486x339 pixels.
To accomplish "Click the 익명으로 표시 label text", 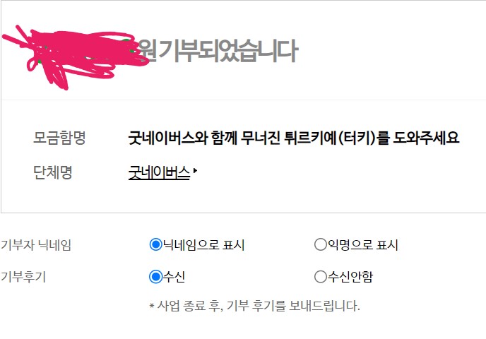I will 363,245.
